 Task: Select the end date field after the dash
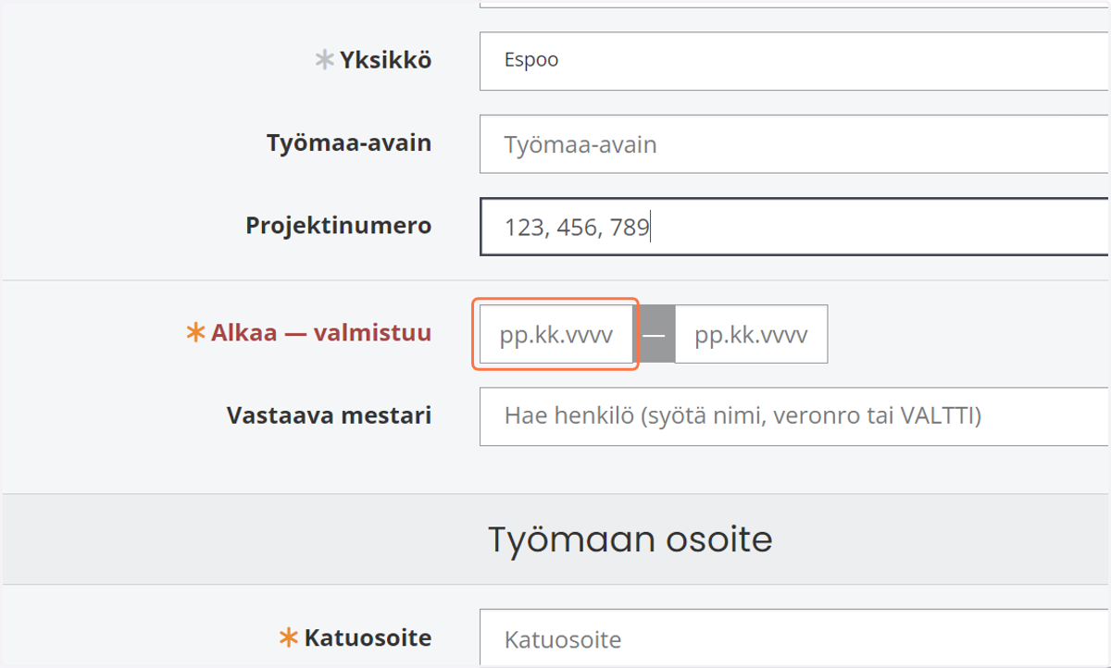pyautogui.click(x=751, y=334)
